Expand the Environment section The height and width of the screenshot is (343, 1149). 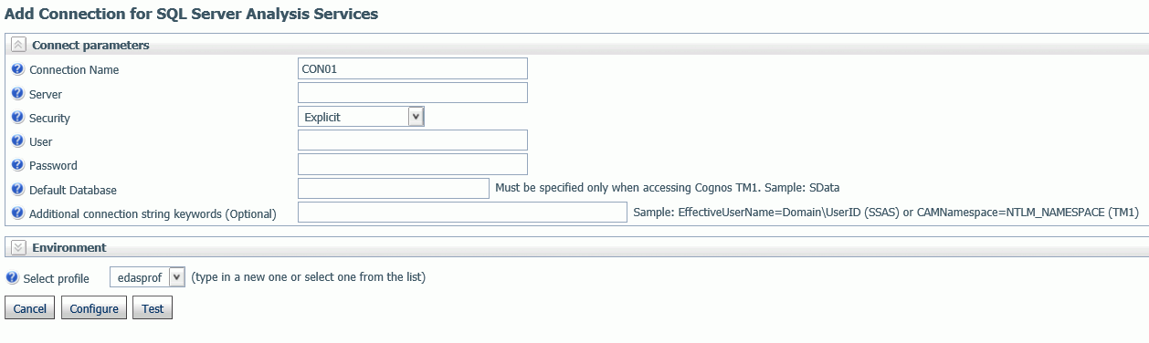[18, 247]
